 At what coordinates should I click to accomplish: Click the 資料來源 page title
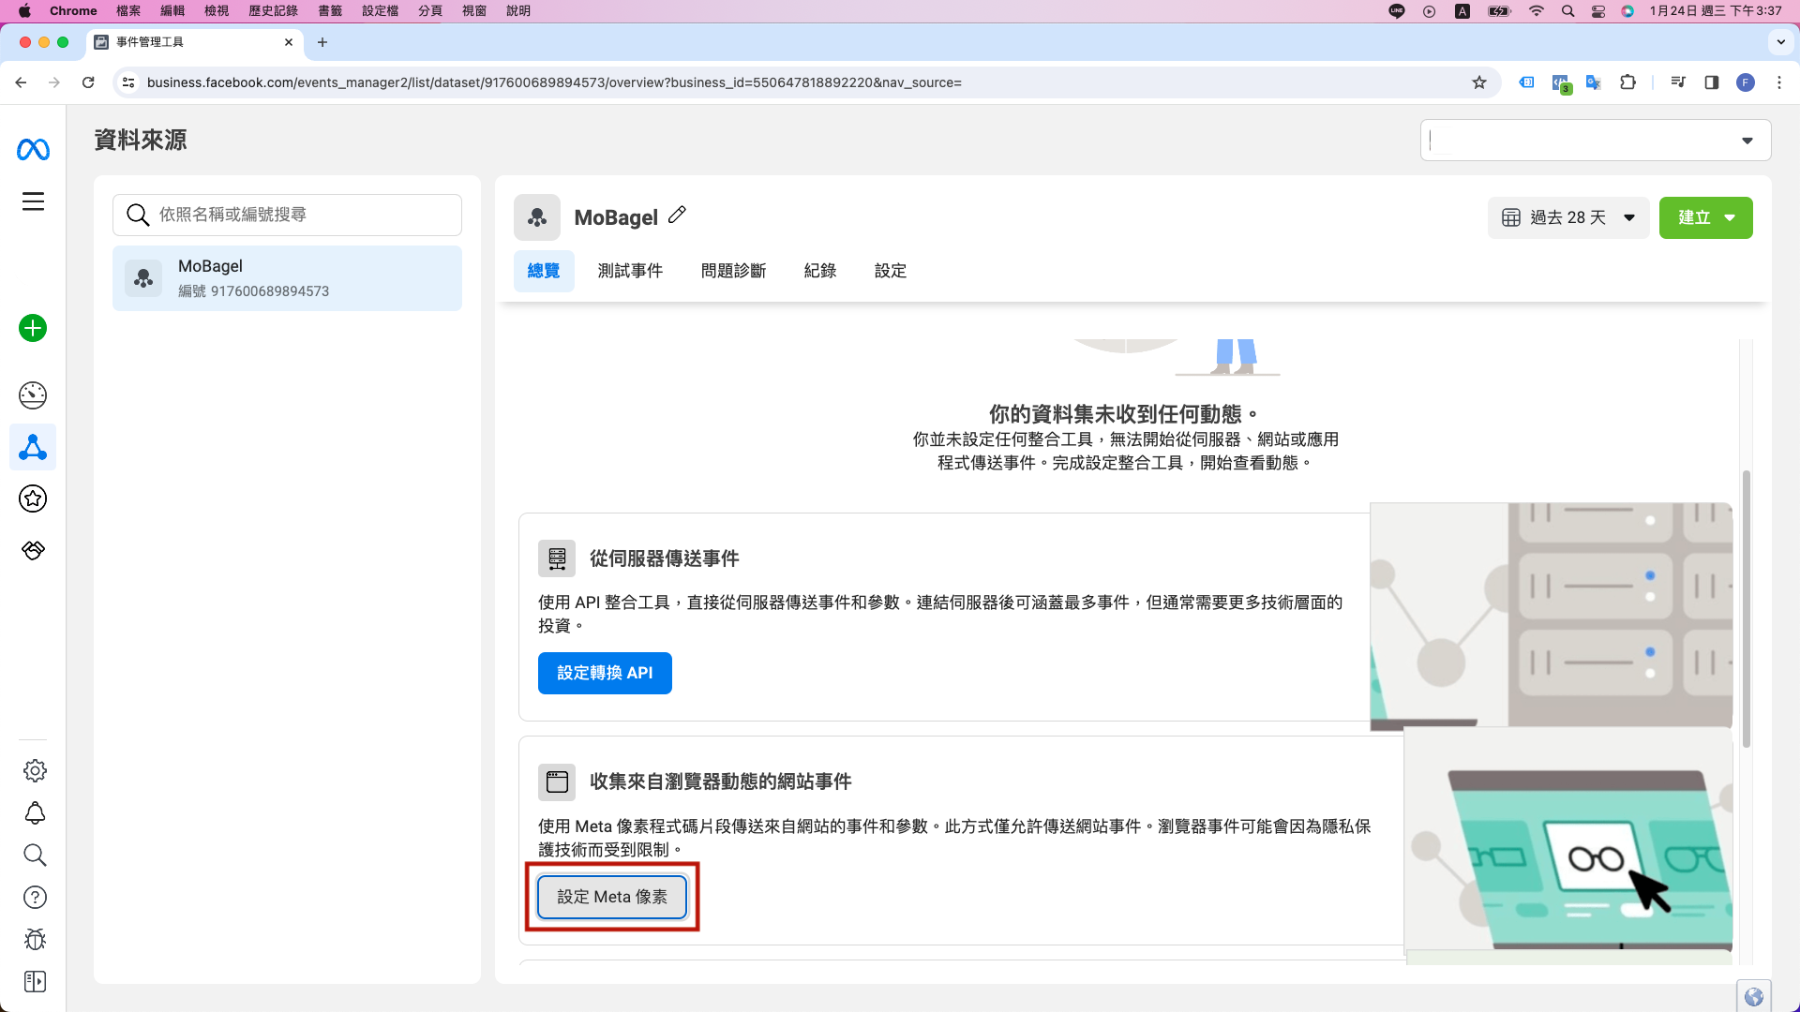(141, 141)
